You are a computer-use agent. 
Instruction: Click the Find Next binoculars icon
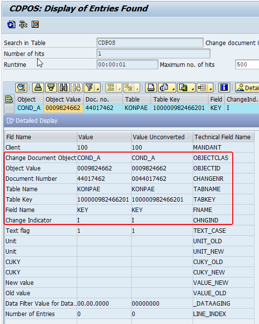pyautogui.click(x=77, y=88)
